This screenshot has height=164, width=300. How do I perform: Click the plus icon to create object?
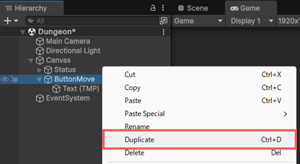pos(8,21)
